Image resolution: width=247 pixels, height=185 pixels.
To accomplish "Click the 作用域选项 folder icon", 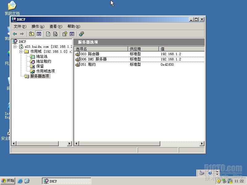I will (x=32, y=71).
